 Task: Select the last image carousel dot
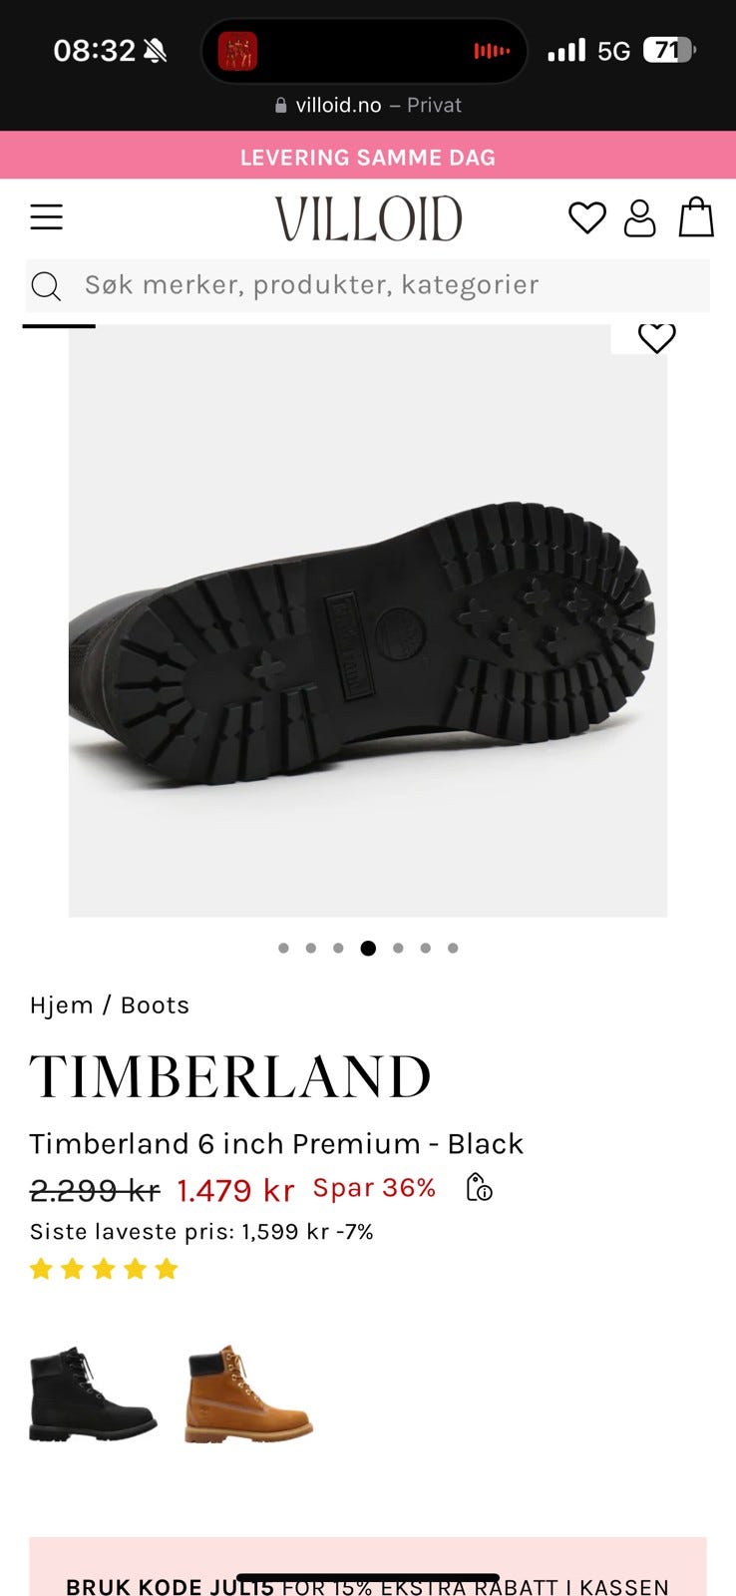click(453, 949)
